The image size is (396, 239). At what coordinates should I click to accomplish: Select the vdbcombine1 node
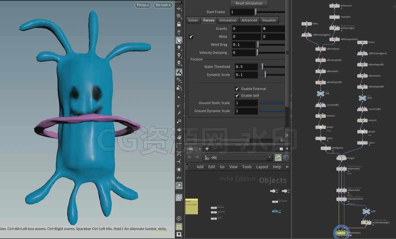click(x=320, y=49)
